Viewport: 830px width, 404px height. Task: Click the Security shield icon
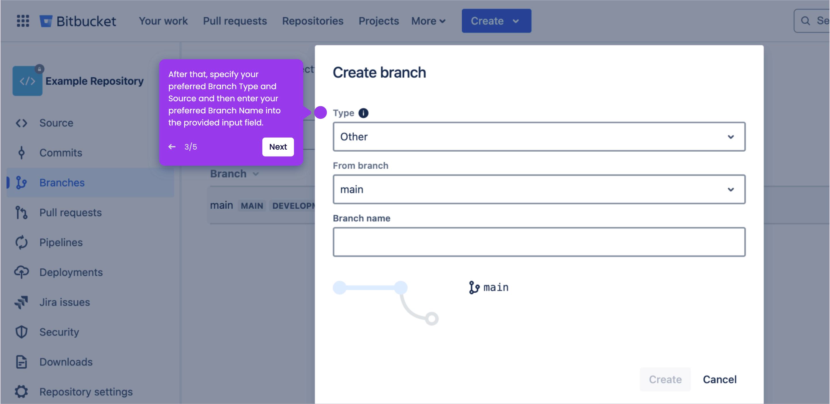coord(22,332)
